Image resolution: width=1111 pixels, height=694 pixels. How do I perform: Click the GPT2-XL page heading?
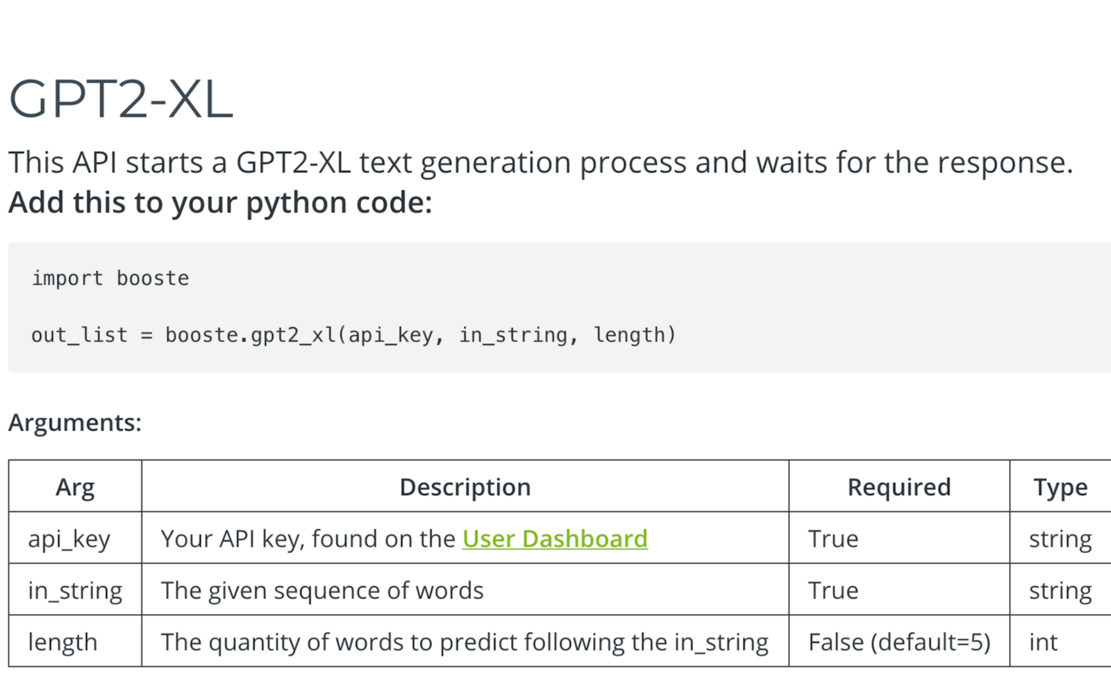[121, 99]
